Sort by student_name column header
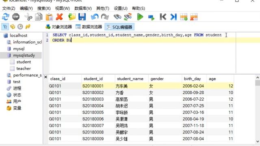Screen dimensions: 260x146 pos(132,79)
